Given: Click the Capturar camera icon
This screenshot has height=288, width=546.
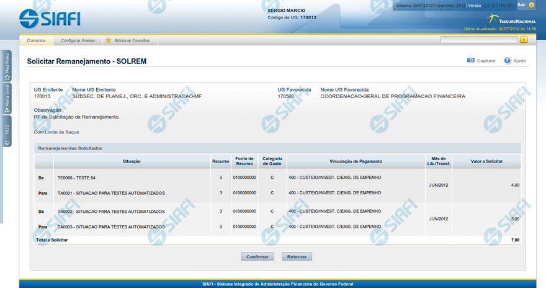Looking at the screenshot, I should pos(471,61).
